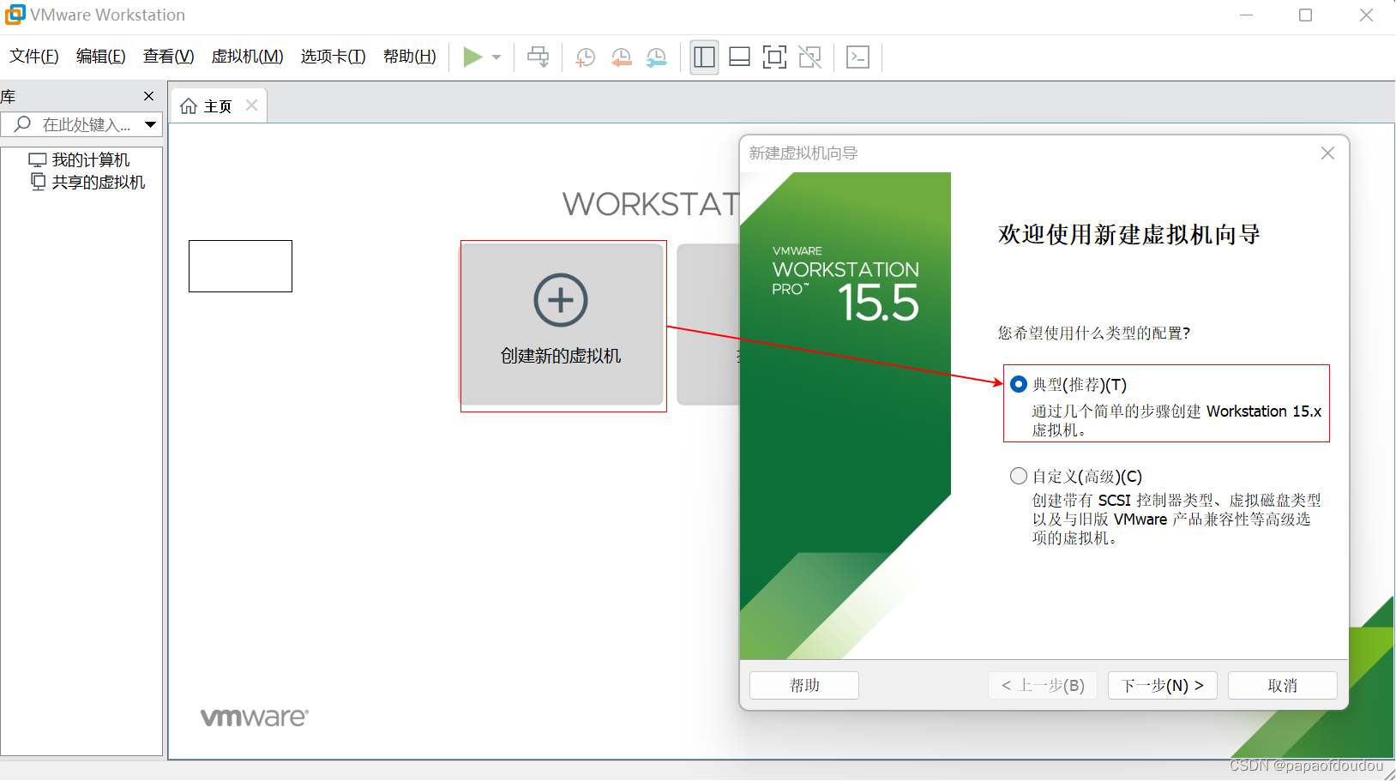Open the 文件(F) menu
Screen dimensions: 1396x781
click(x=34, y=57)
